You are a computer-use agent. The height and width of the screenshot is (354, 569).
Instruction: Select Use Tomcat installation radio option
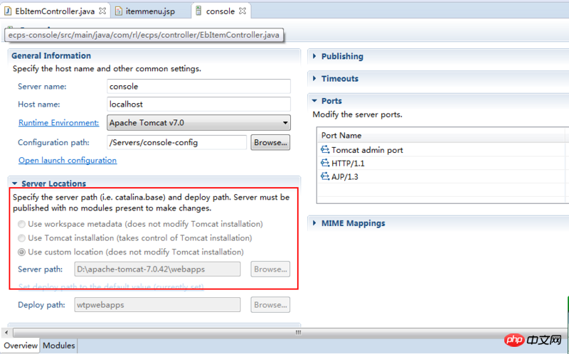coord(22,238)
